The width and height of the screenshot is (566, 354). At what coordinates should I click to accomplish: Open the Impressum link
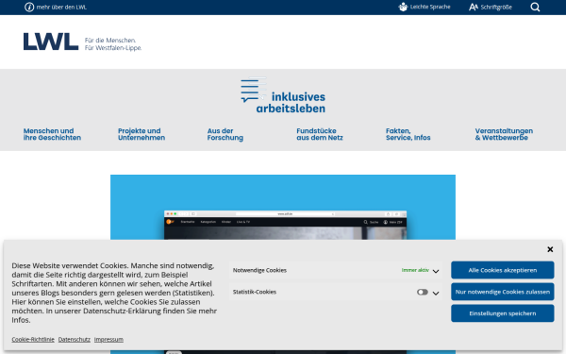108,340
